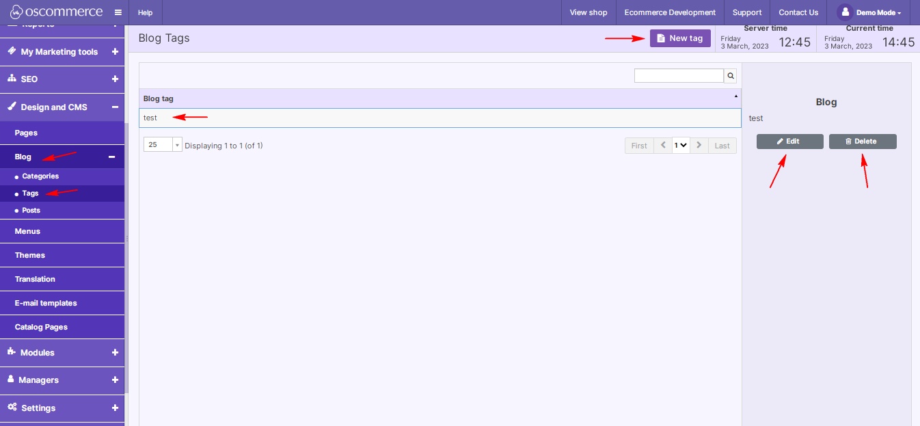920x426 pixels.
Task: Open the Pages menu item
Action: point(62,133)
